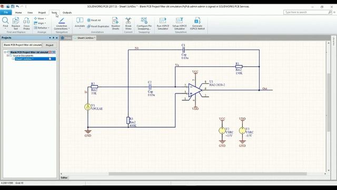Select resistor R1 150K symbol
The width and height of the screenshot is (337, 190).
pyautogui.click(x=239, y=66)
